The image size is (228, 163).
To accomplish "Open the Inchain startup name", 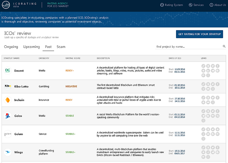I will pos(19,100).
